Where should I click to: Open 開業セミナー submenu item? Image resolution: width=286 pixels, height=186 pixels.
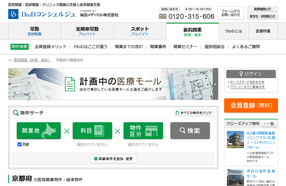185,47
